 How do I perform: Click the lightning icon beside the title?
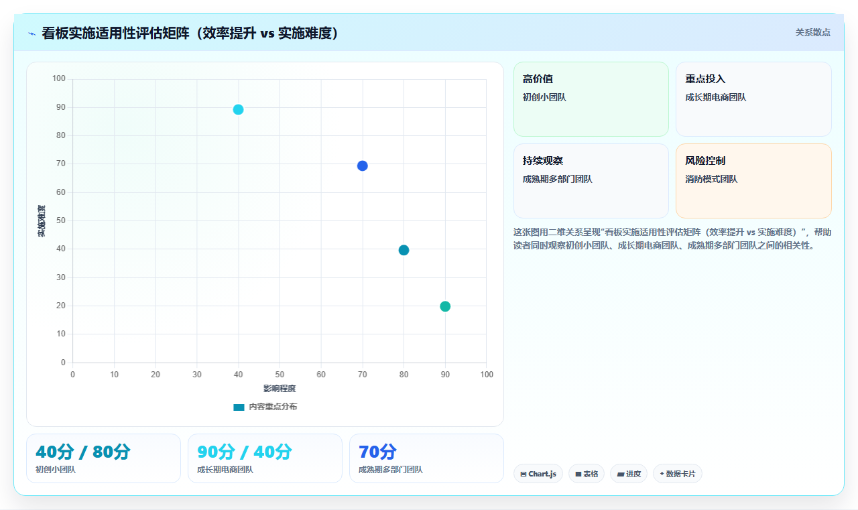point(32,34)
